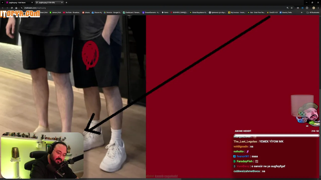
Task: Click the zoom magnifier icon in address bar
Action: 287,8
